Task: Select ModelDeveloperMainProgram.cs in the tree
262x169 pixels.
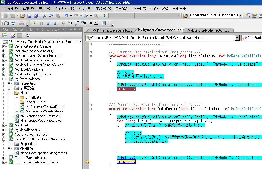Action: tap(43, 153)
